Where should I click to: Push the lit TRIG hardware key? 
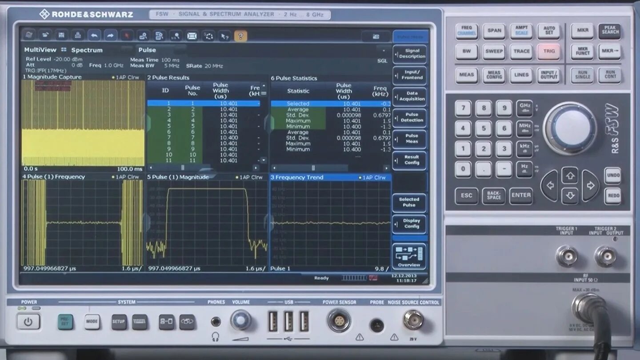pos(549,52)
